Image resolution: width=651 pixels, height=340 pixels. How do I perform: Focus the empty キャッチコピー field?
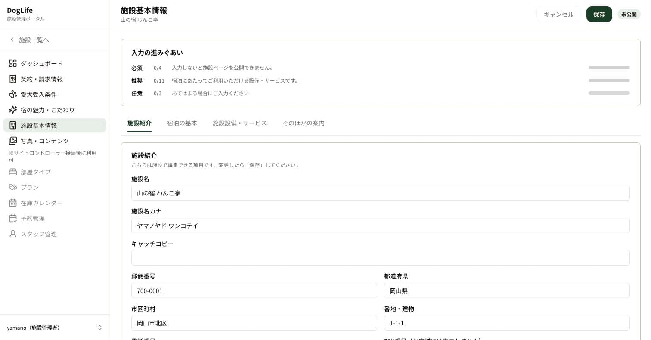point(381,258)
